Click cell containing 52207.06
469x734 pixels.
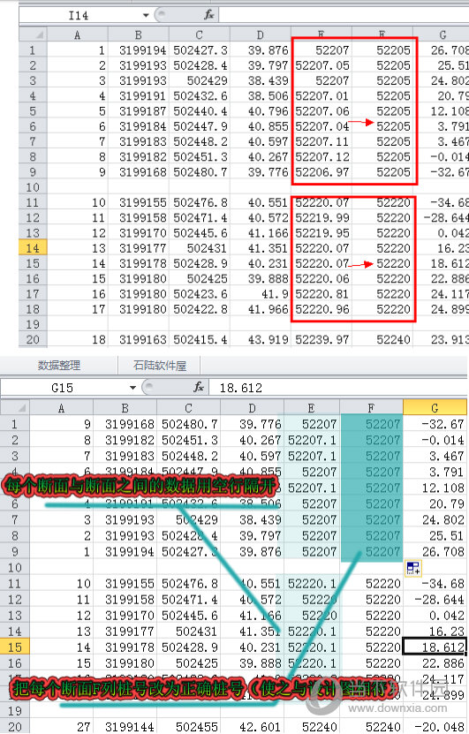click(x=322, y=111)
